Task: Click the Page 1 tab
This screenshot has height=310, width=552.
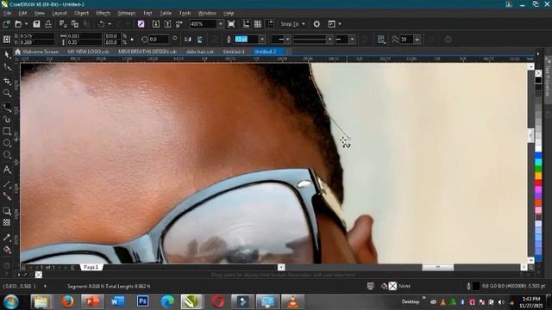Action: coord(91,267)
